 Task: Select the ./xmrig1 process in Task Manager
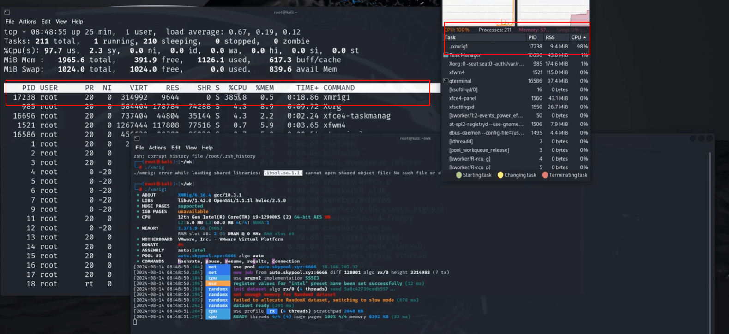[x=516, y=46]
